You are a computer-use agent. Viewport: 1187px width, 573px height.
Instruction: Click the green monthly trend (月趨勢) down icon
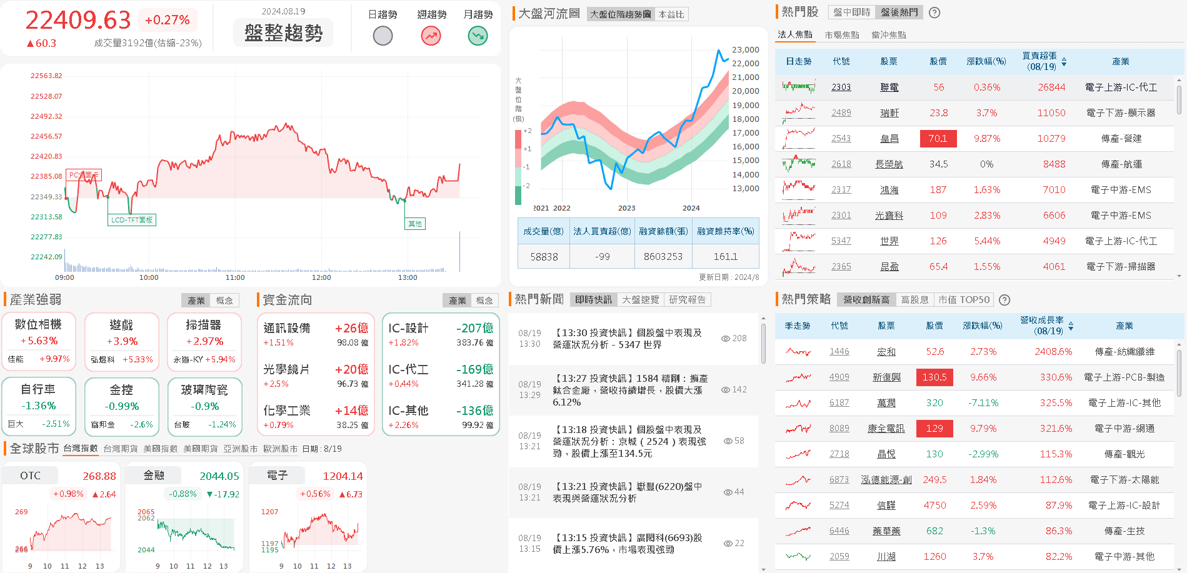click(478, 36)
